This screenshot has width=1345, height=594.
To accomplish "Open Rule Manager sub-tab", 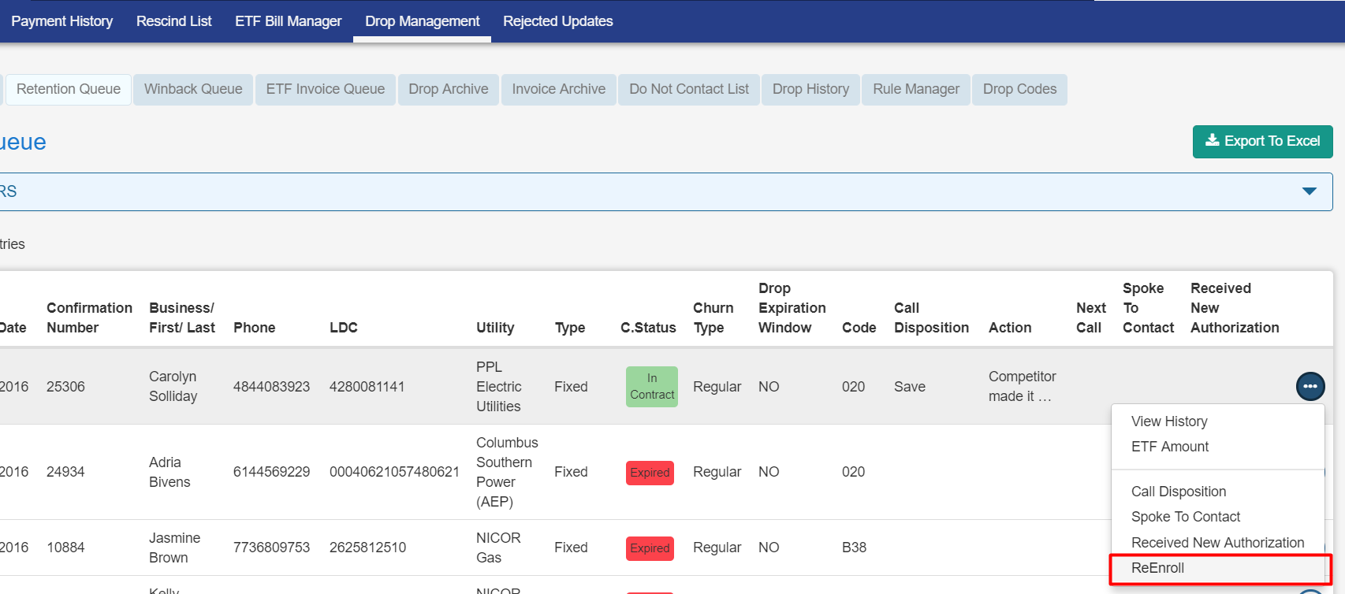I will [916, 89].
